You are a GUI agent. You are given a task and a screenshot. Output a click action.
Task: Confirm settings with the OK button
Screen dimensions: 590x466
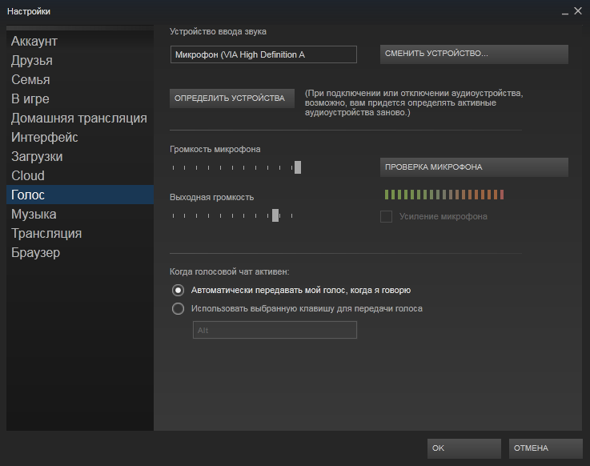tap(464, 448)
